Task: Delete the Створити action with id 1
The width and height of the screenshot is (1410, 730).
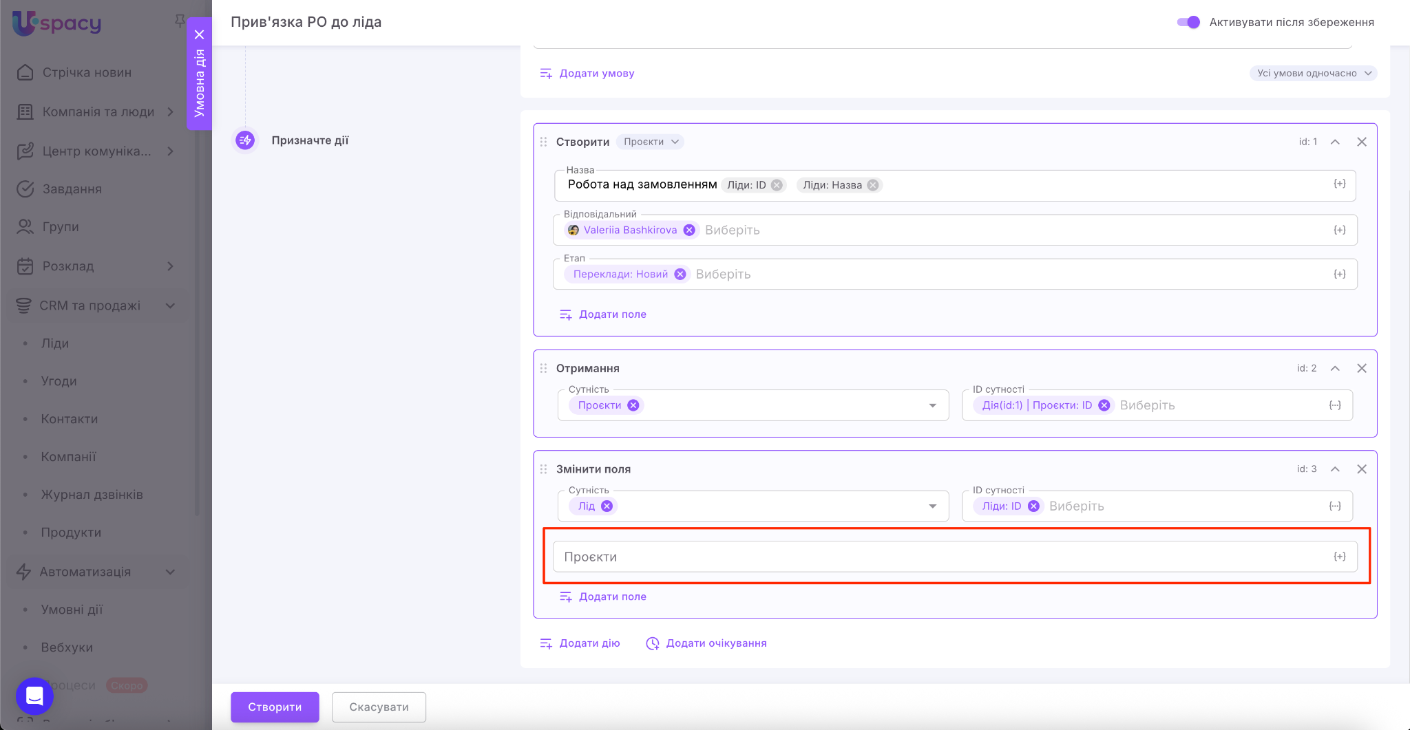Action: (1361, 142)
